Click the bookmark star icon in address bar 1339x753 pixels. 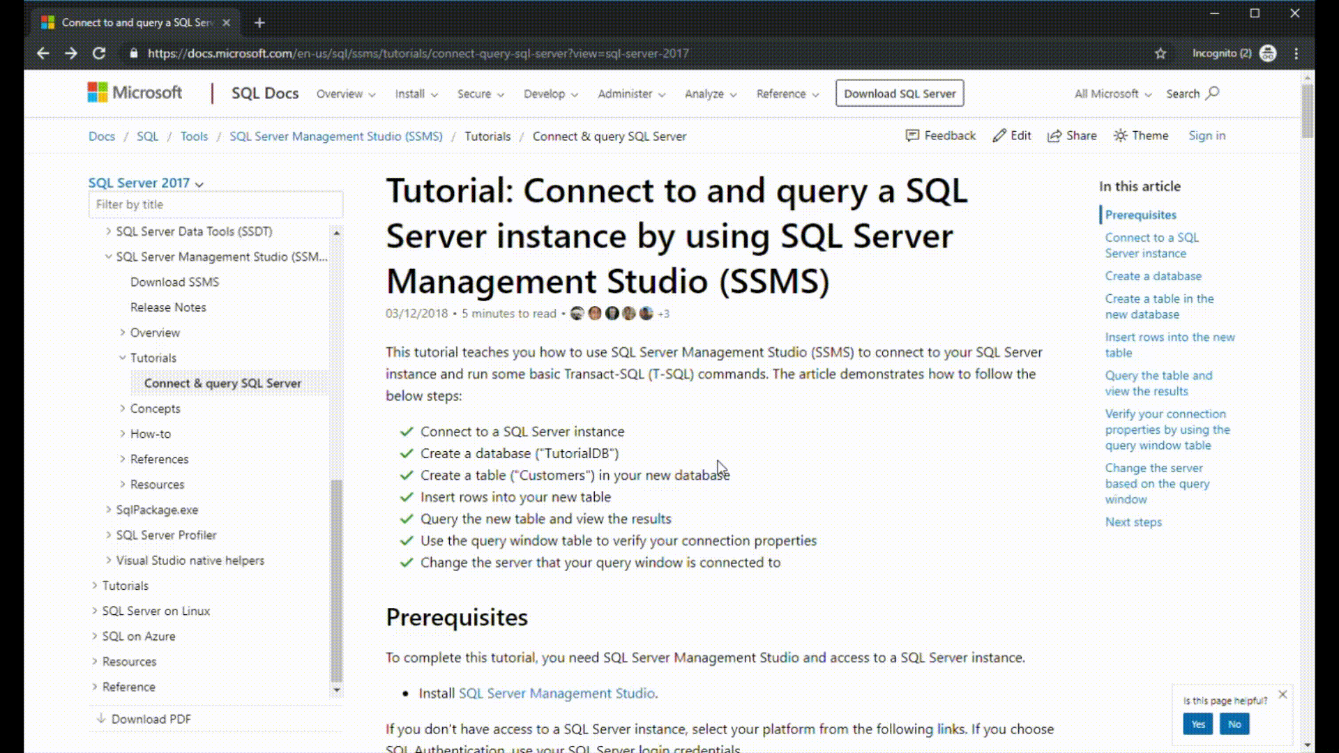coord(1160,53)
